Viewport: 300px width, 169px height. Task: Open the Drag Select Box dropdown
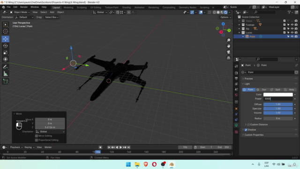pos(52,17)
